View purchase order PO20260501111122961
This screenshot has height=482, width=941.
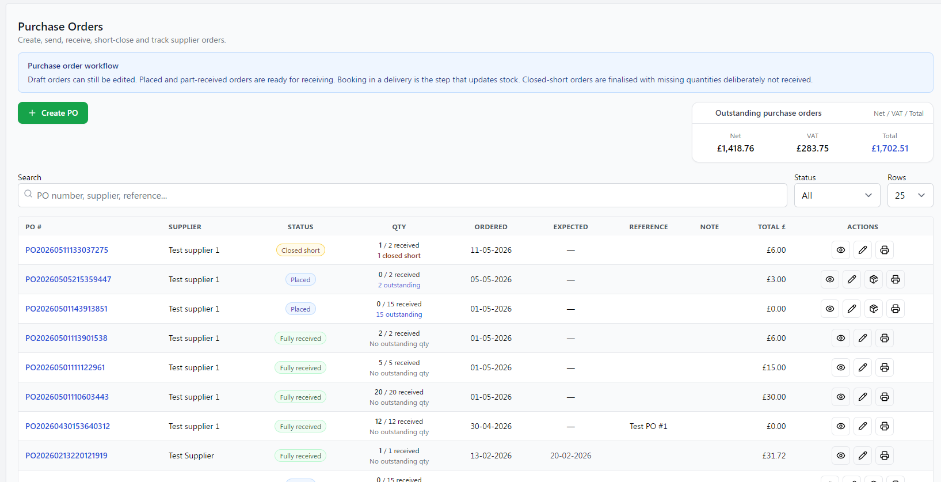841,367
